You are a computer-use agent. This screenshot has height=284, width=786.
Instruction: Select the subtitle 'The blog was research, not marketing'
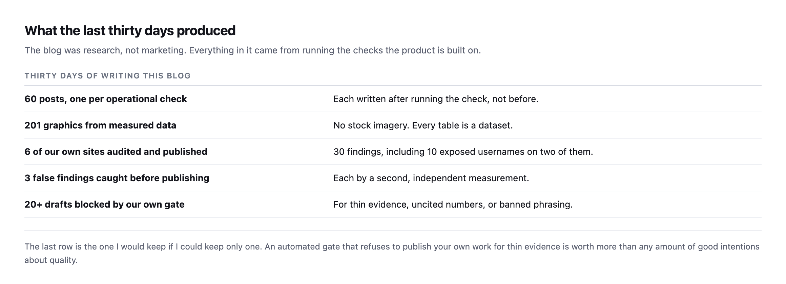105,50
